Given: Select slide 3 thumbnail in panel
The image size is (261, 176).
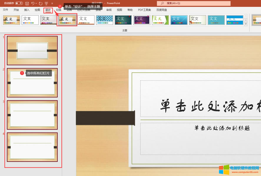Looking at the screenshot, I should tap(32, 115).
